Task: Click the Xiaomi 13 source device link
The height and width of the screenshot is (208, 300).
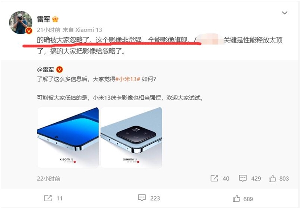Action: click(89, 30)
